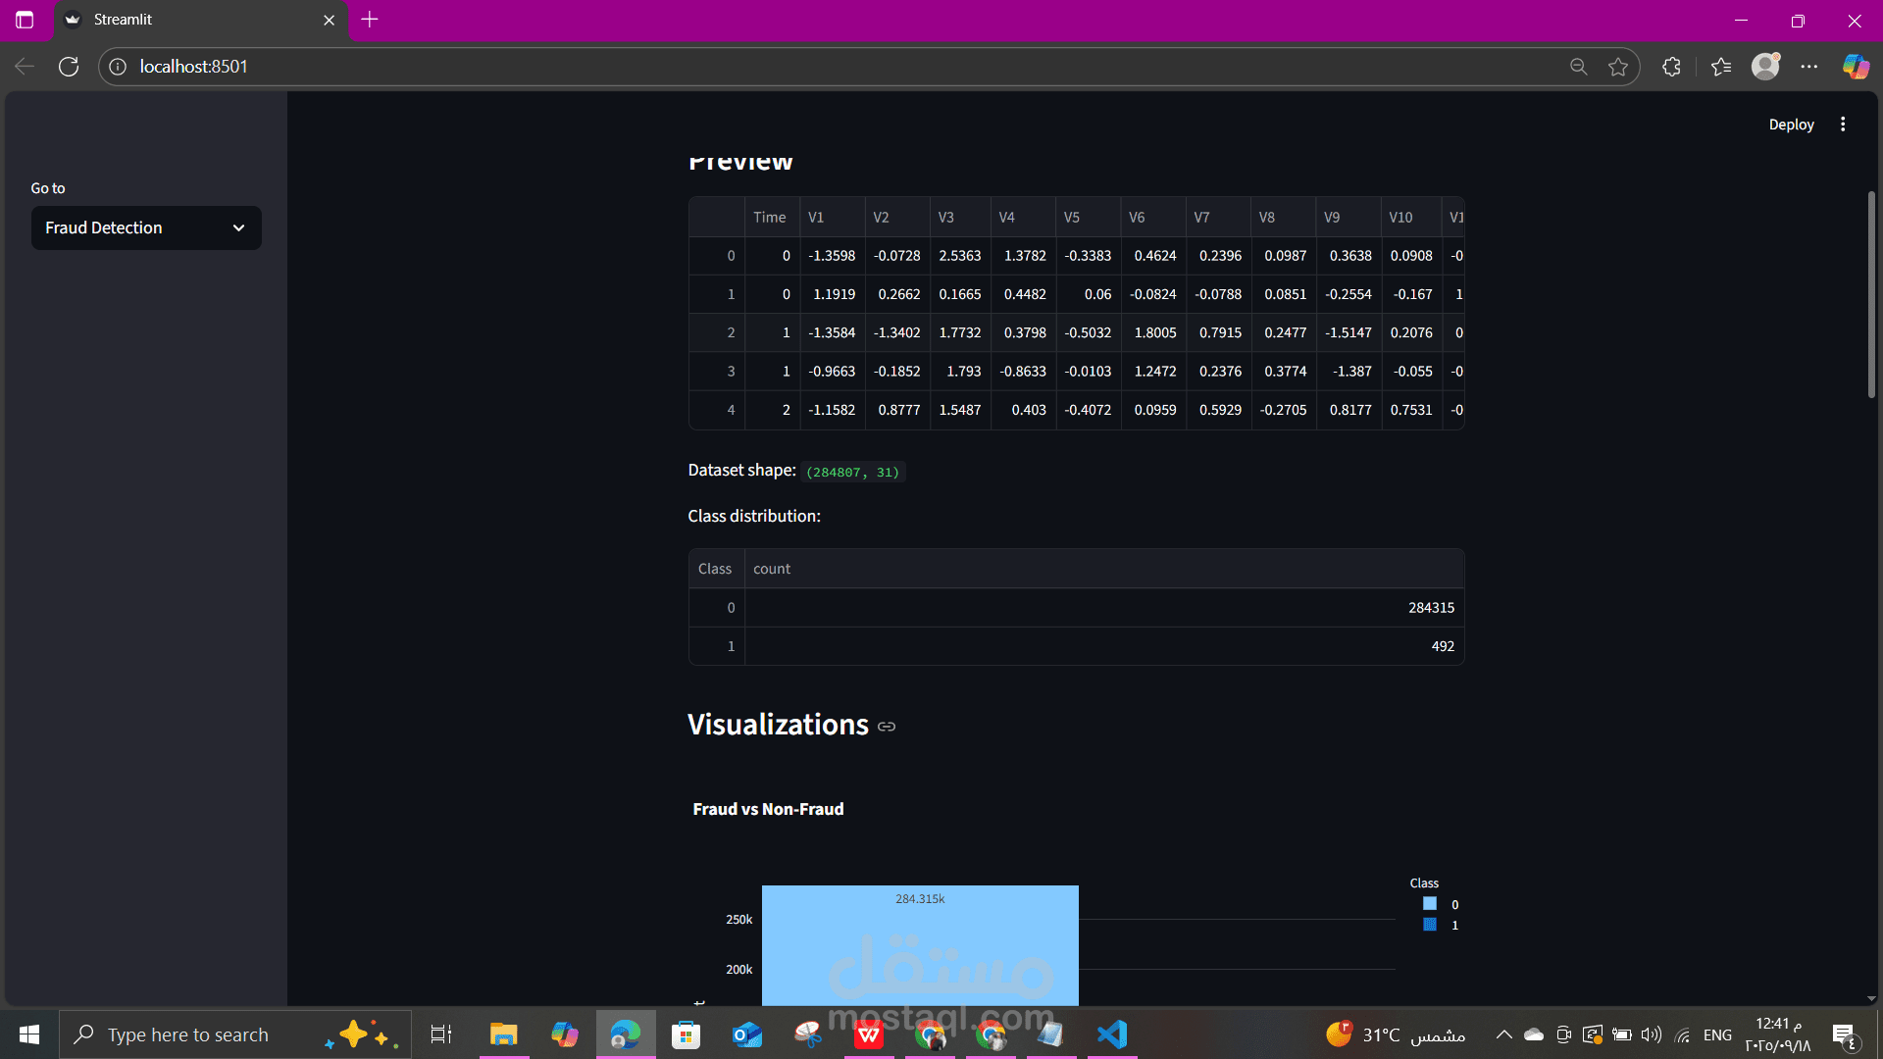Click the browser Extensions puzzle icon
Image resolution: width=1883 pixels, height=1059 pixels.
(x=1671, y=66)
